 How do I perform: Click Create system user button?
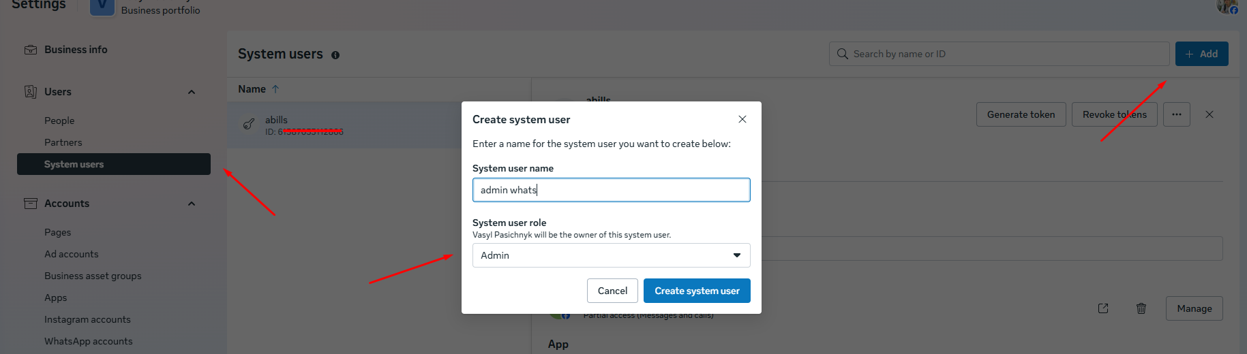696,291
